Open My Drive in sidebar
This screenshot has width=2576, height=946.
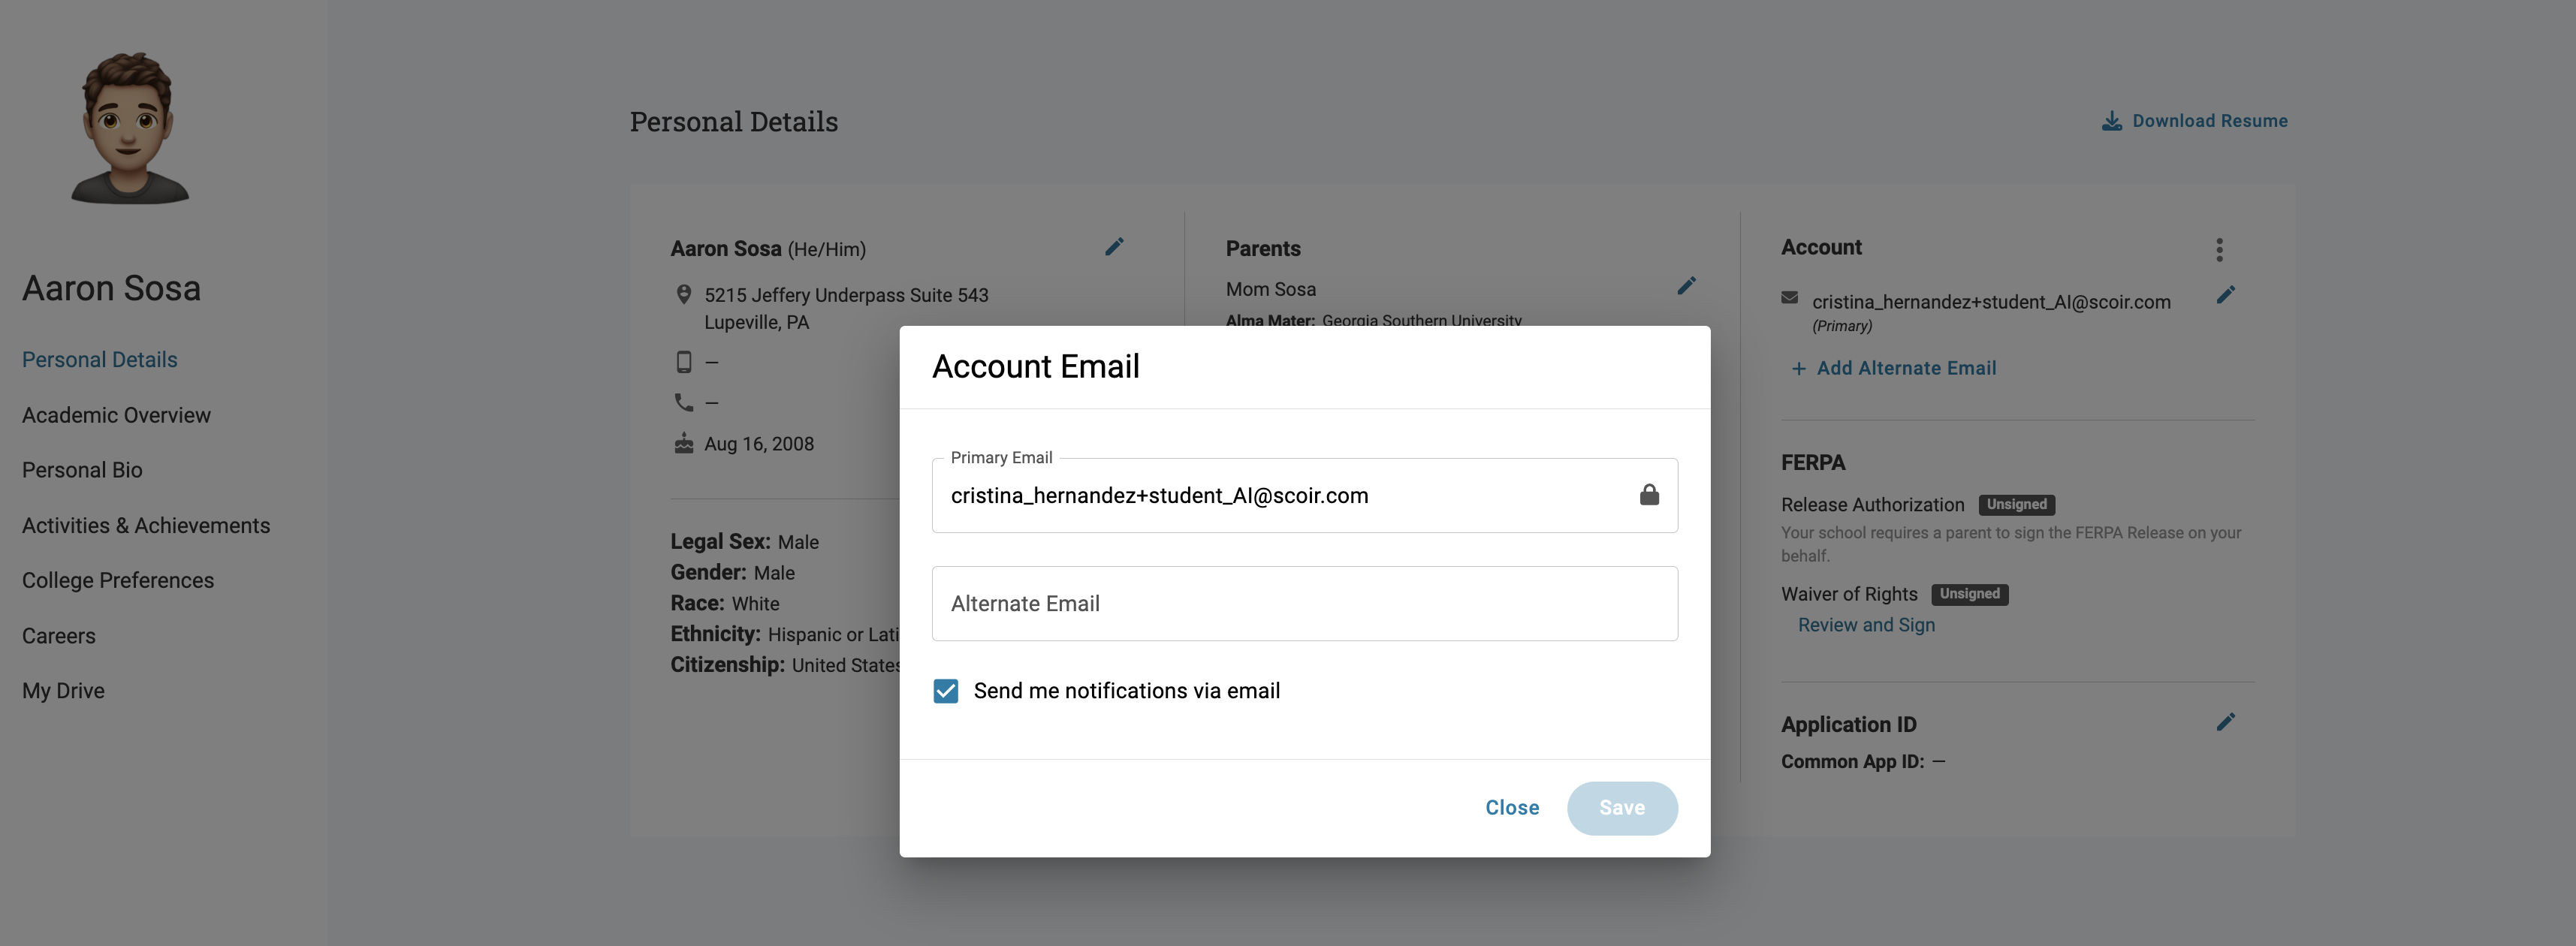(x=63, y=691)
